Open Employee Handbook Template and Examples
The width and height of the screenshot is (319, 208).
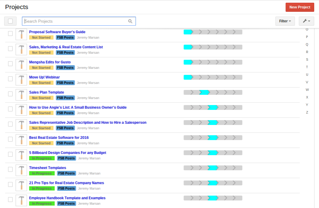[67, 198]
